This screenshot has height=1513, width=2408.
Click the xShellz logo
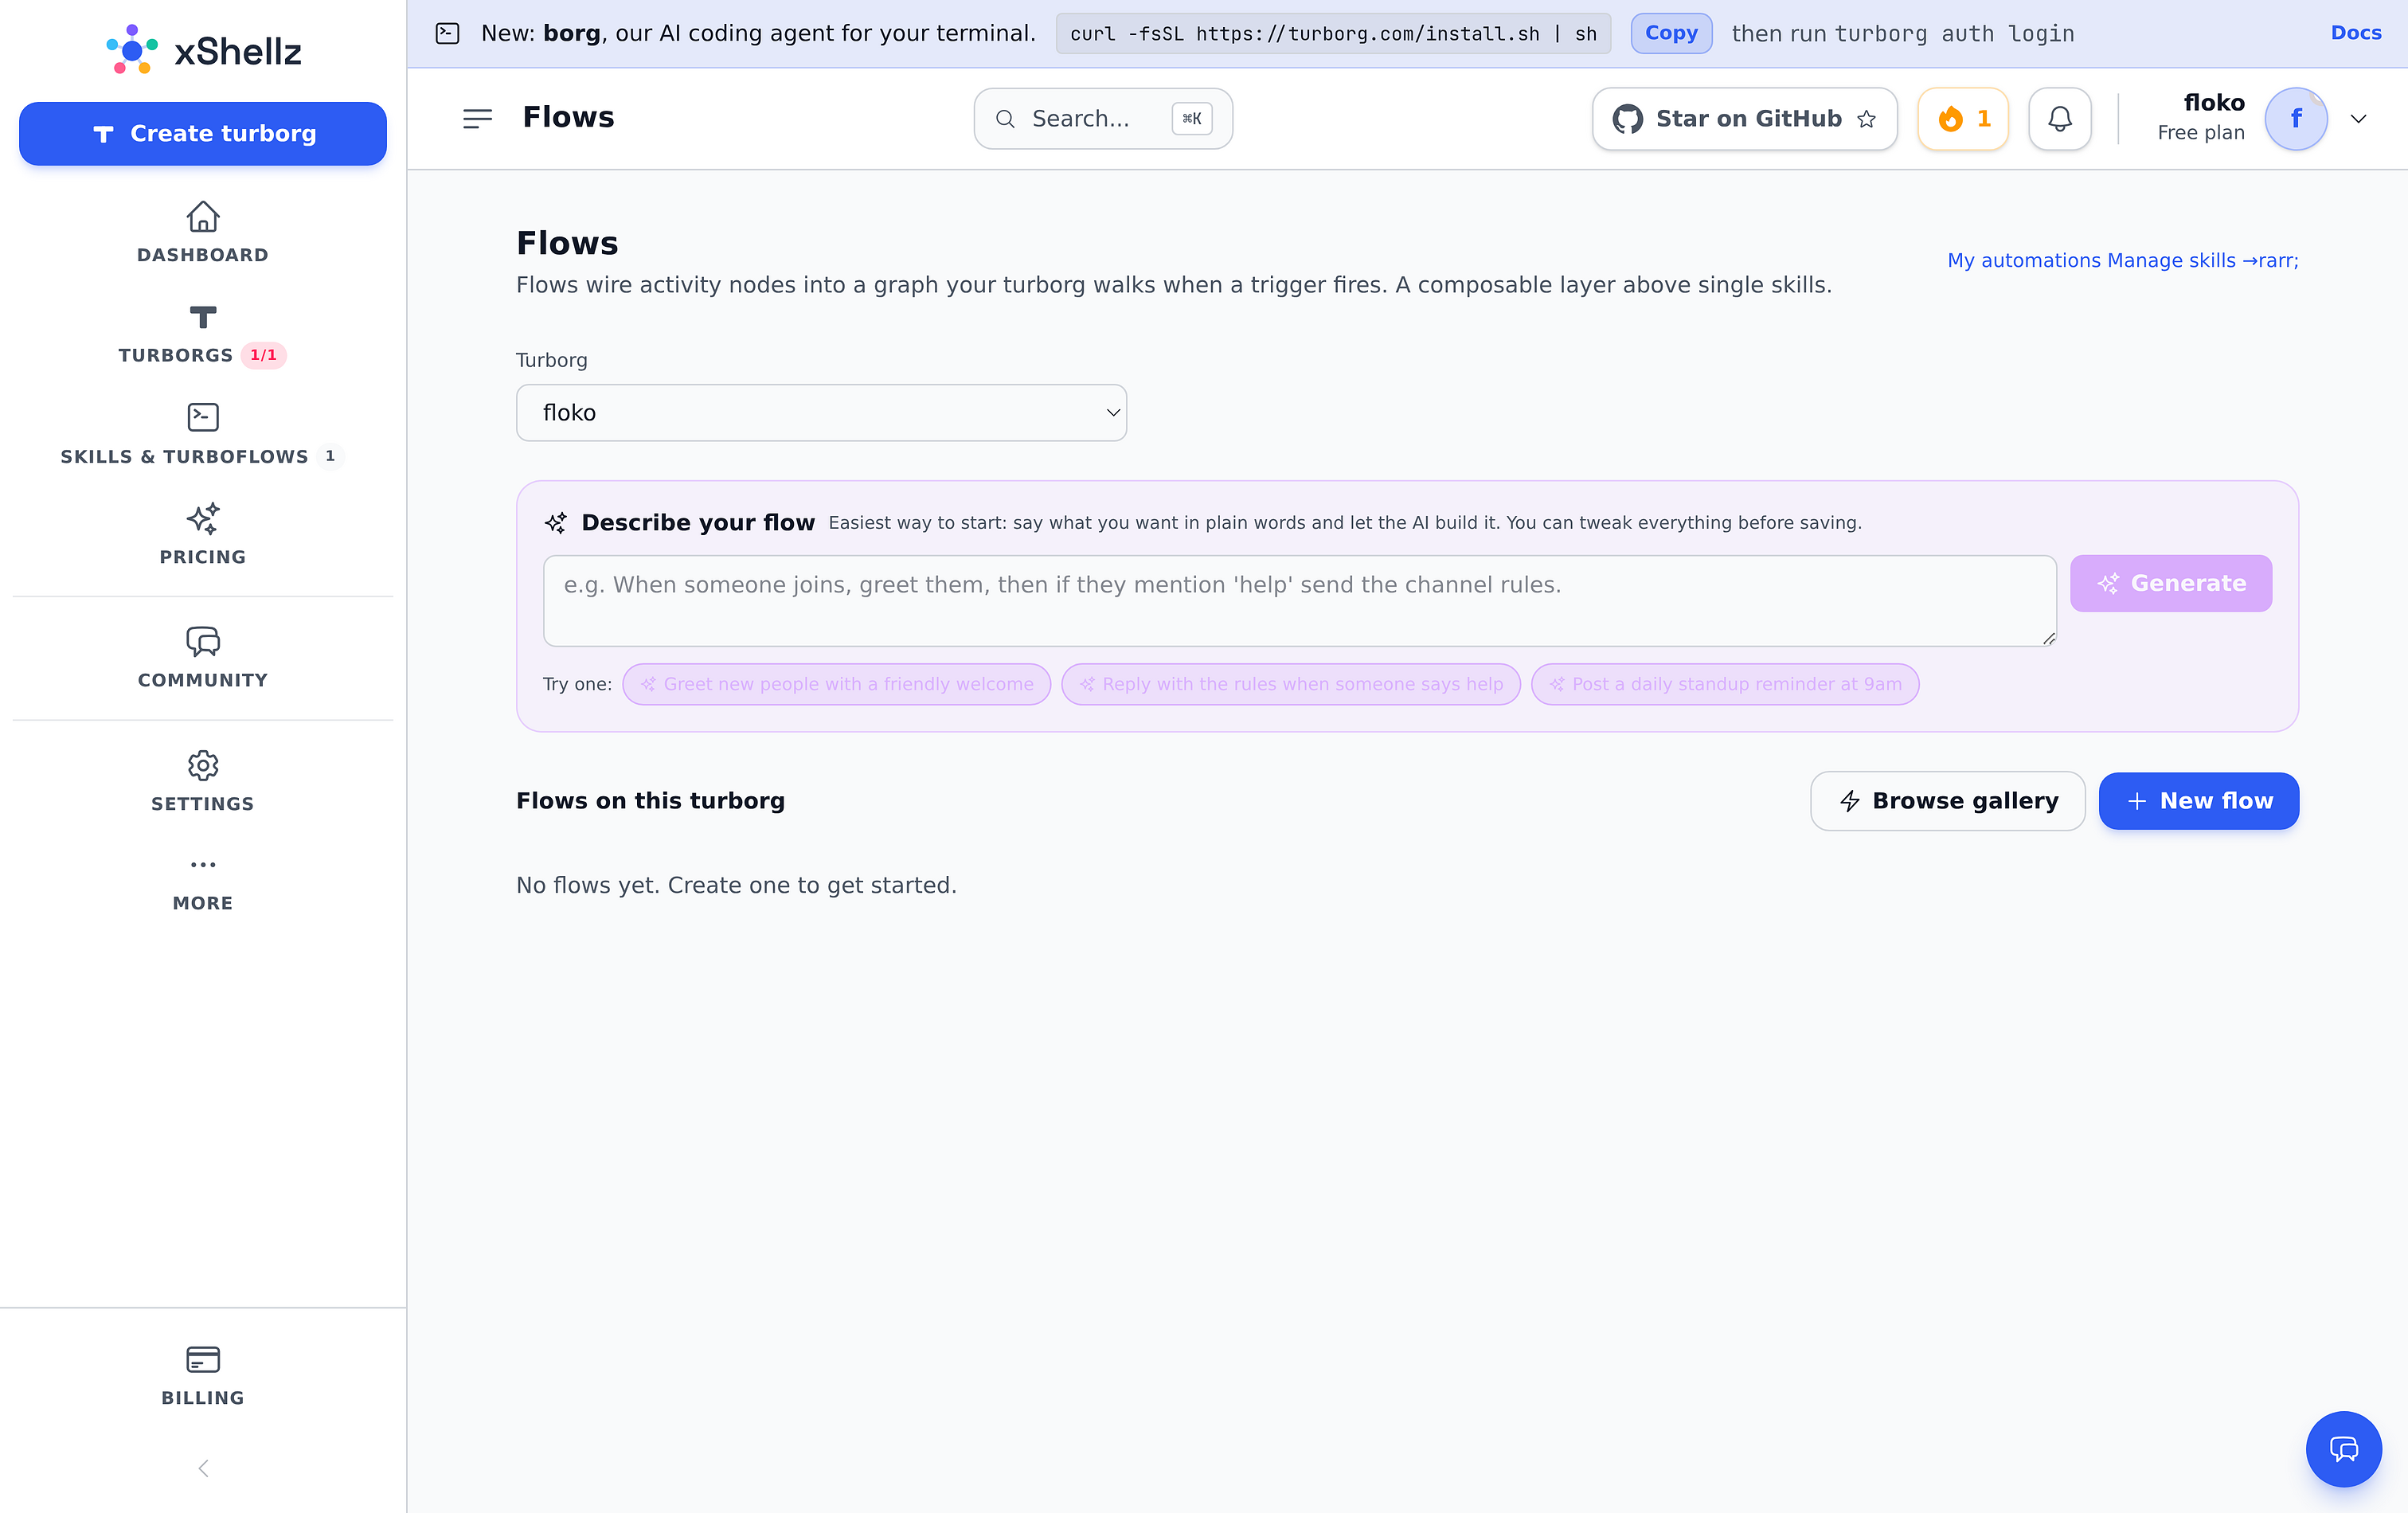coord(203,50)
